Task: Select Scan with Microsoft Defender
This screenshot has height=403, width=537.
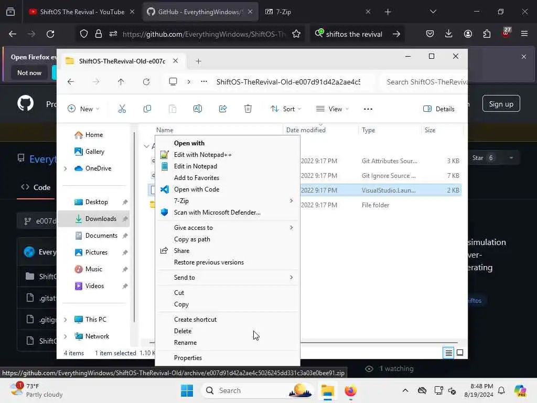Action: point(228,213)
